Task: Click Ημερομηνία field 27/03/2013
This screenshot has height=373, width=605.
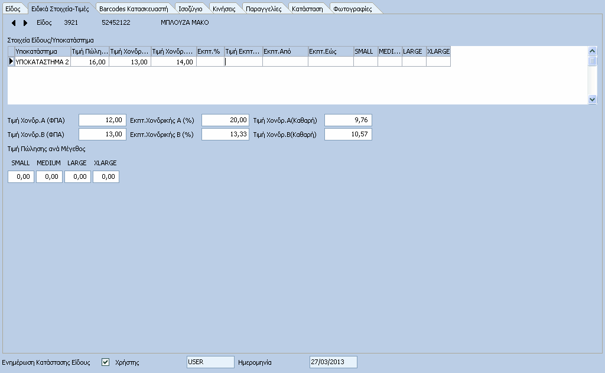Action: click(333, 362)
